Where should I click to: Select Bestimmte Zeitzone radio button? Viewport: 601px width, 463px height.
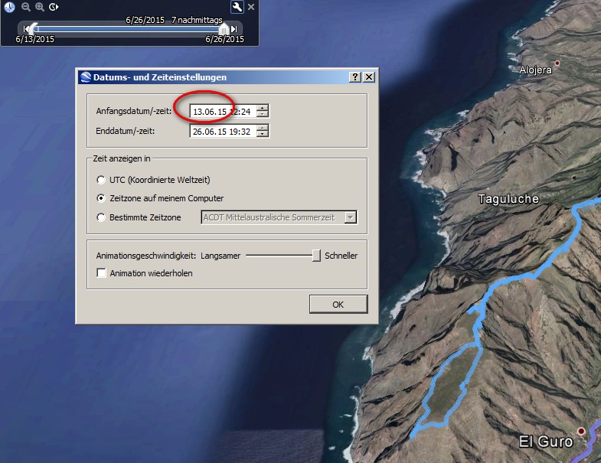point(101,217)
